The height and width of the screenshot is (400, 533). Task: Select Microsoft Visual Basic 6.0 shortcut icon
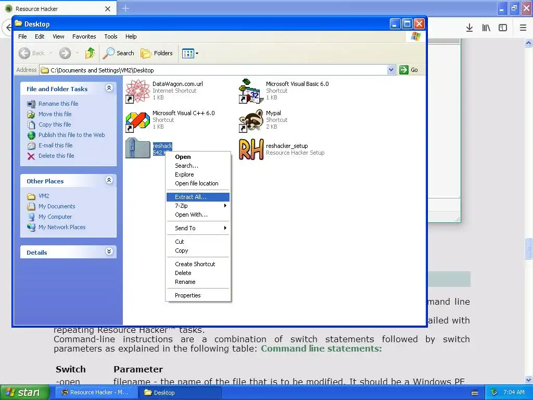coord(251,91)
